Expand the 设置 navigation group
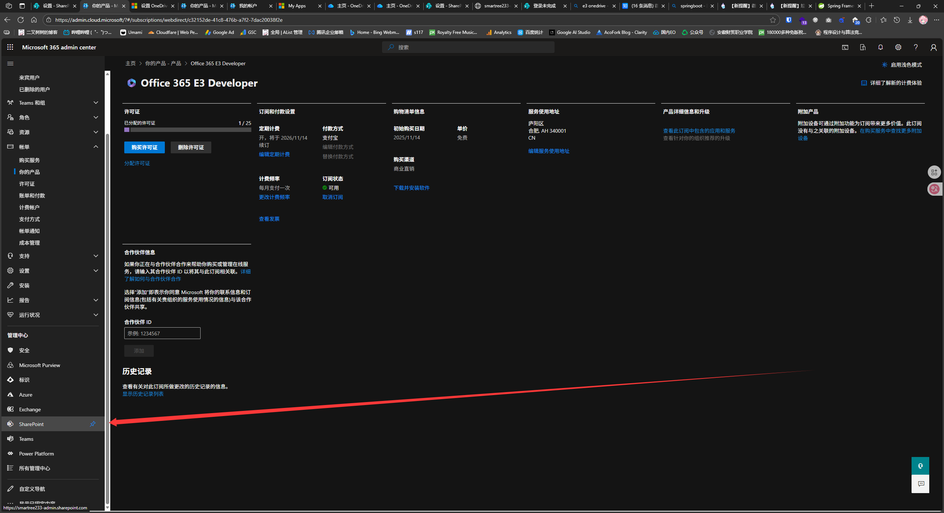 96,271
